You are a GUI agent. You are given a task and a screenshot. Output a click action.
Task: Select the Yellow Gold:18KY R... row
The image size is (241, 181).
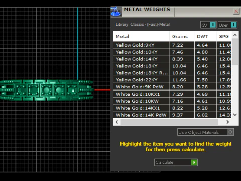[173, 73]
